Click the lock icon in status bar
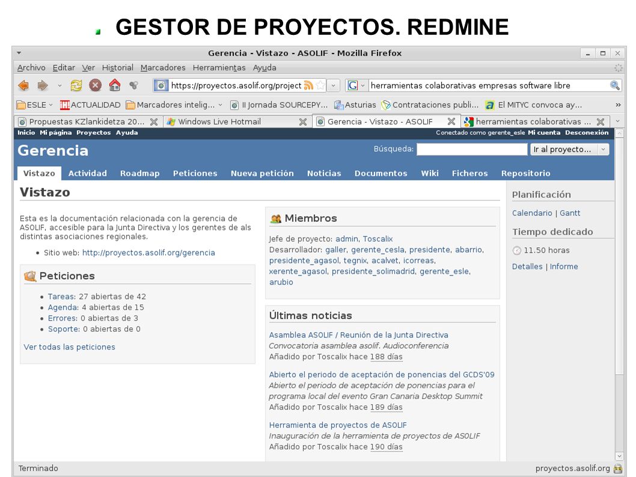Viewport: 636px width, 477px height. 618,469
